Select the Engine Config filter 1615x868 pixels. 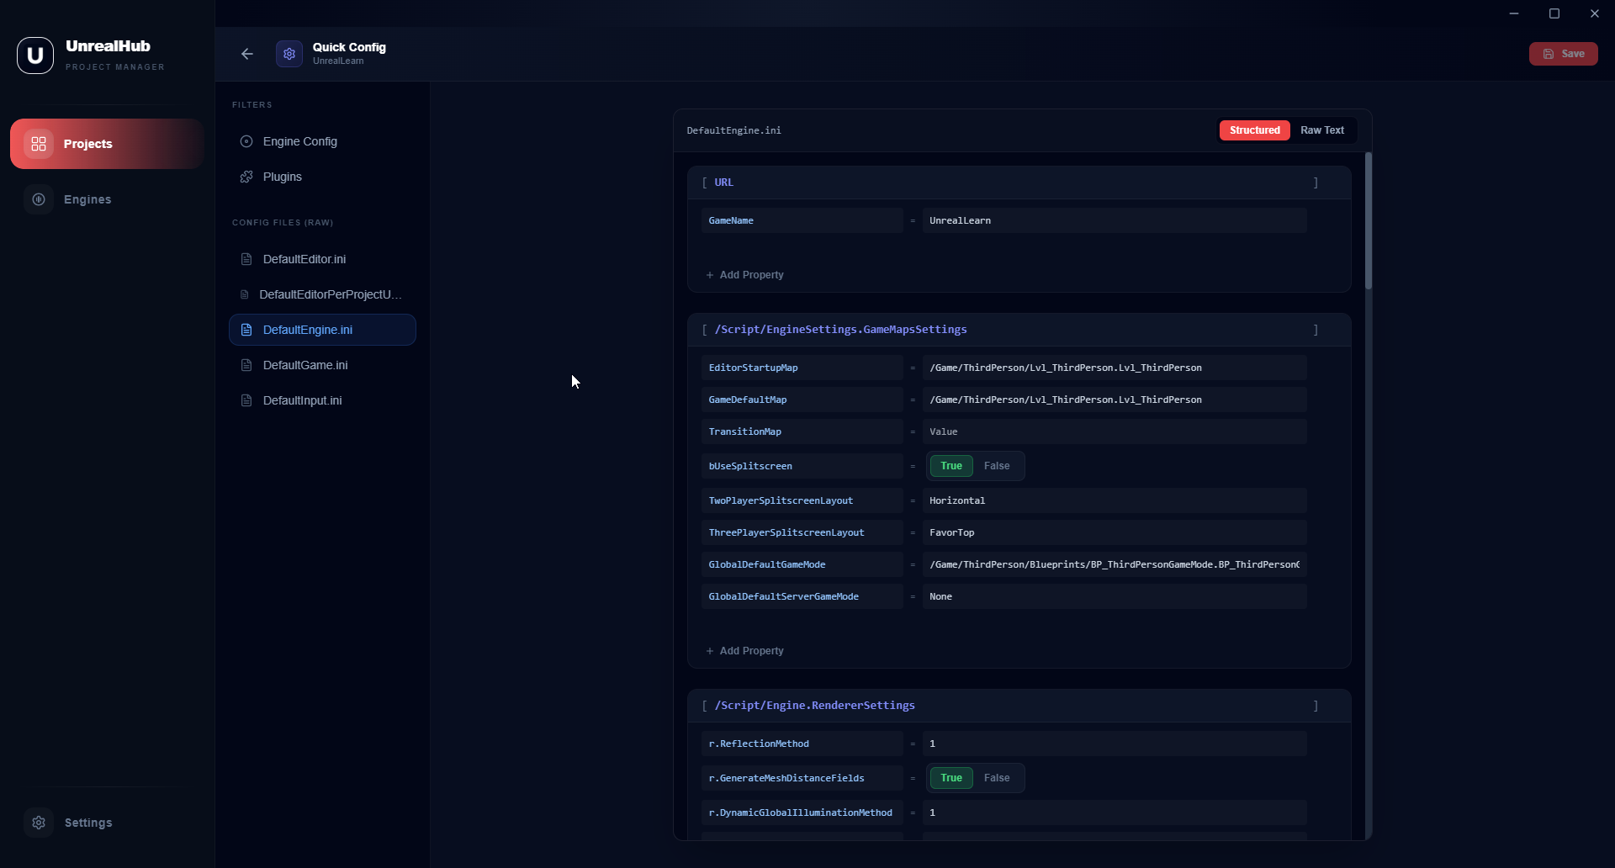click(x=322, y=141)
